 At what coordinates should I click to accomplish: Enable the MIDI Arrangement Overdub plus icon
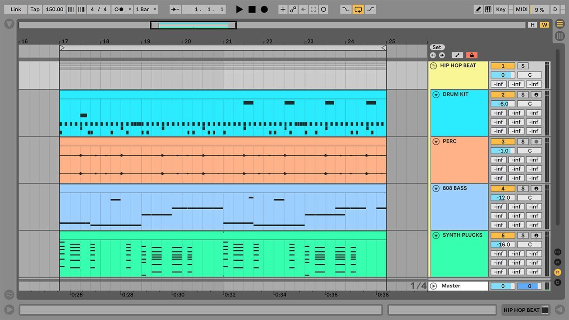(x=283, y=9)
